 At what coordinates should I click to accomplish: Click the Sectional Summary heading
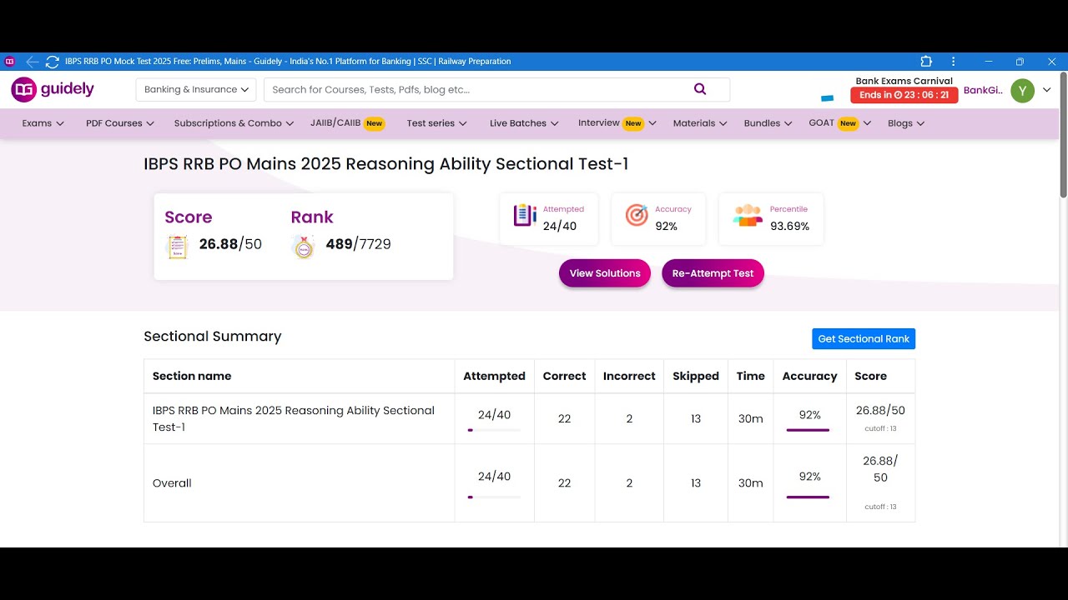pos(213,337)
